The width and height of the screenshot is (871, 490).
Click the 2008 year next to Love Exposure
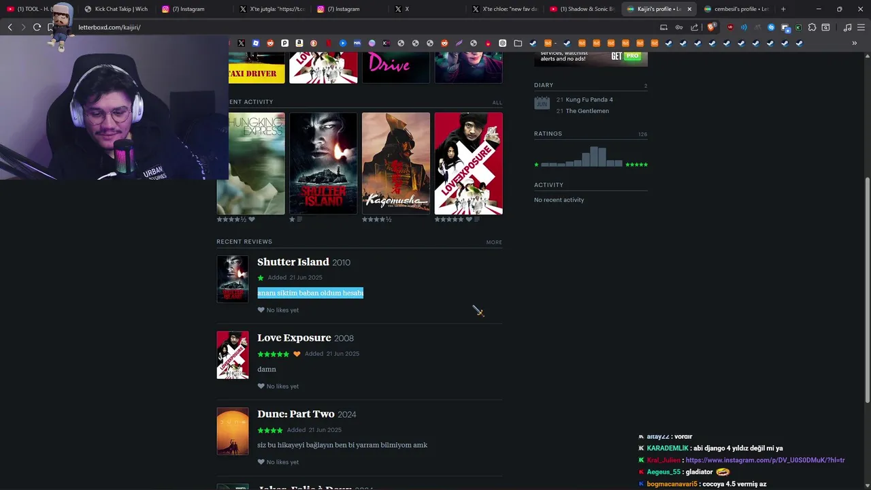tap(344, 339)
